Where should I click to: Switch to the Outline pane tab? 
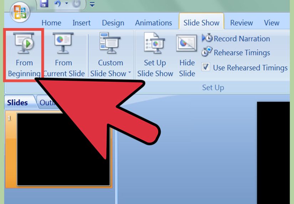[x=47, y=103]
